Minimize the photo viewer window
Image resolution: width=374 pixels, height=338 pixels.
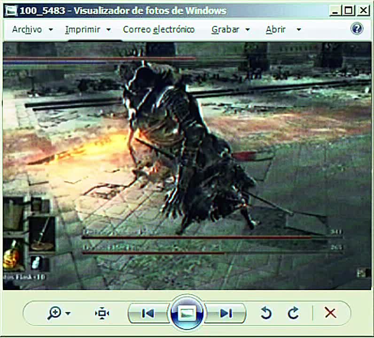(335, 11)
